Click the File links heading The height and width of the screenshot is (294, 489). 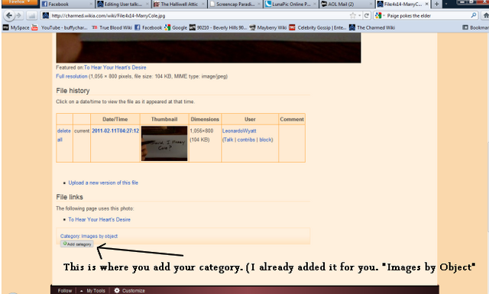70,197
